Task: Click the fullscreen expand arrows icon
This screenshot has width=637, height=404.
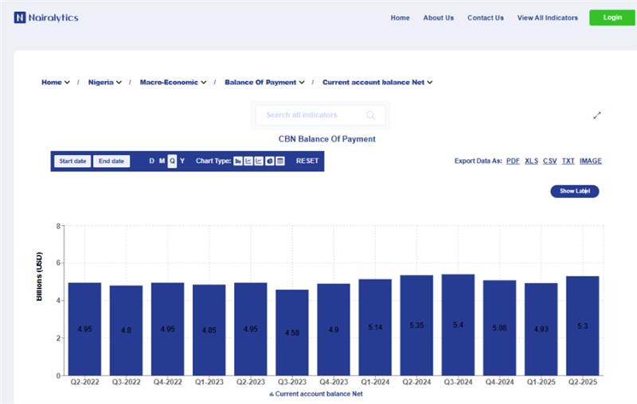Action: point(597,115)
